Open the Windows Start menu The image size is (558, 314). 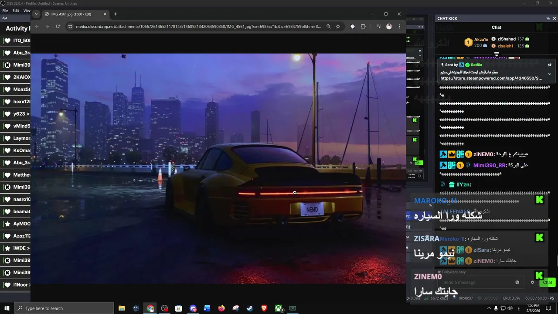tap(7, 308)
